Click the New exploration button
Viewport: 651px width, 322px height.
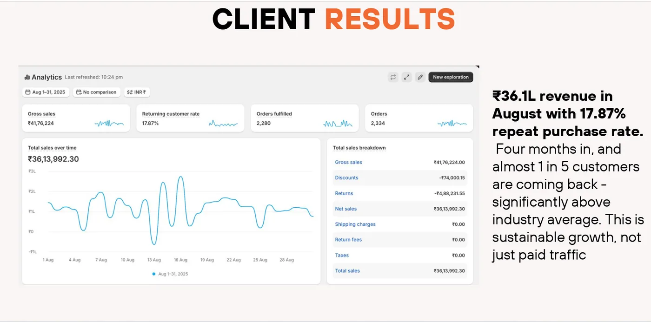click(x=451, y=77)
